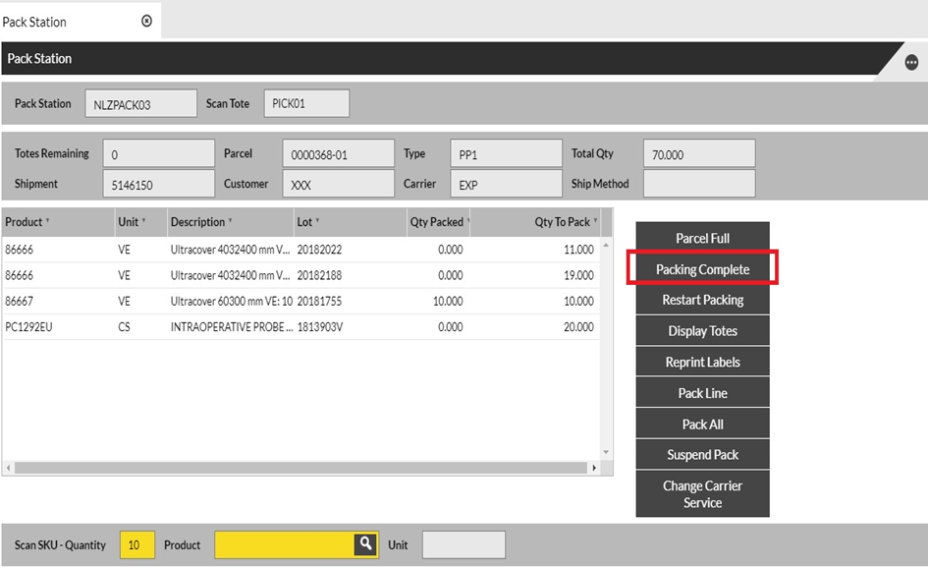Click the Scan Tote field
Viewport: 928px width, 568px height.
point(305,103)
